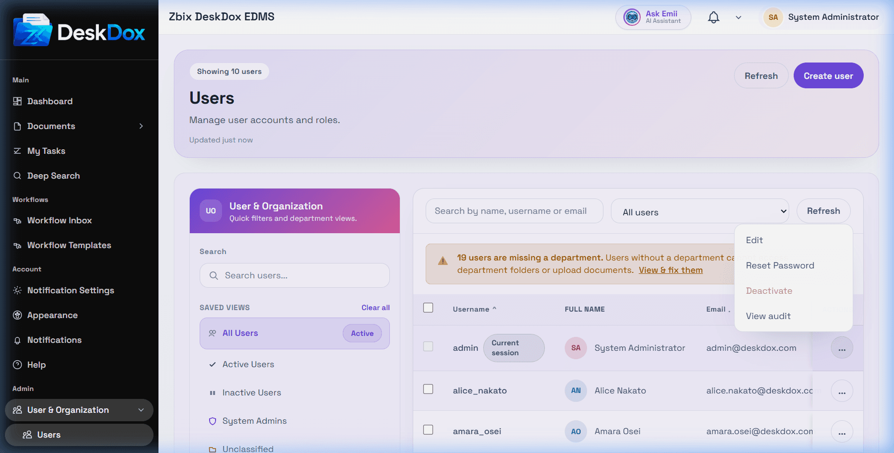Image resolution: width=894 pixels, height=453 pixels.
Task: Click Refresh in the table toolbar
Action: coord(823,211)
